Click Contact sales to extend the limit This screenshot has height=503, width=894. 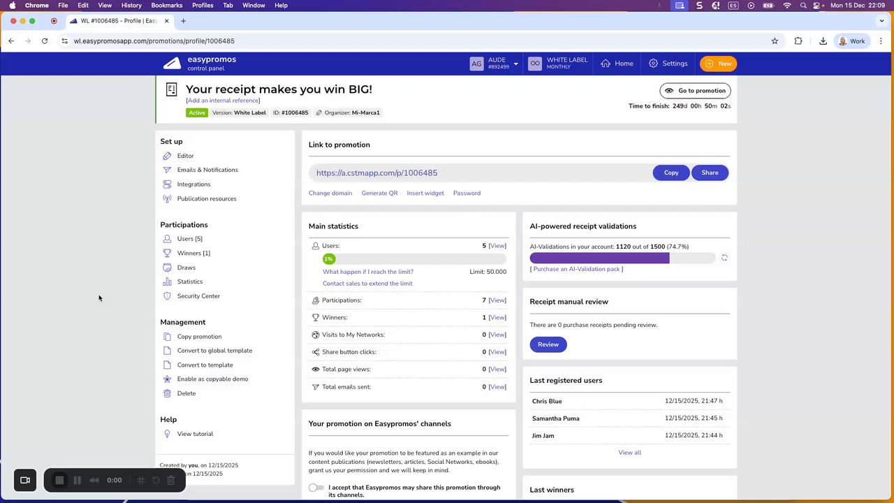367,284
